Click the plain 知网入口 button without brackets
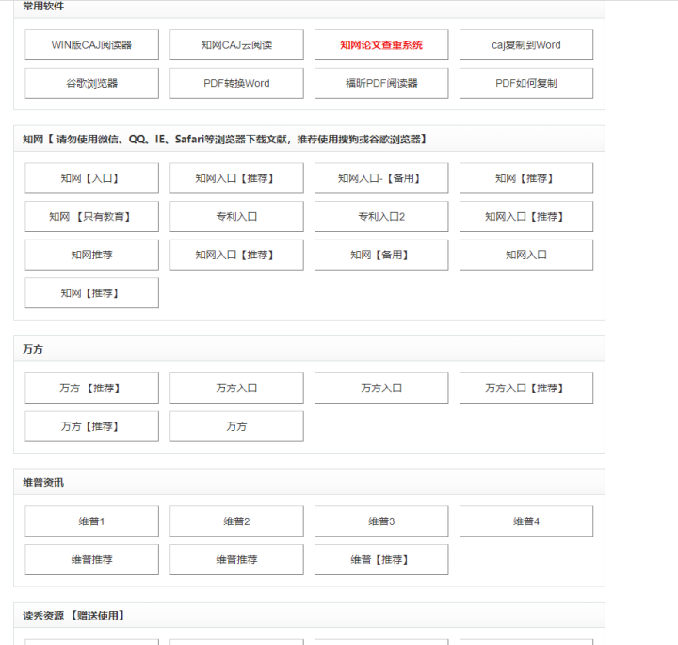This screenshot has height=645, width=678. [x=526, y=255]
